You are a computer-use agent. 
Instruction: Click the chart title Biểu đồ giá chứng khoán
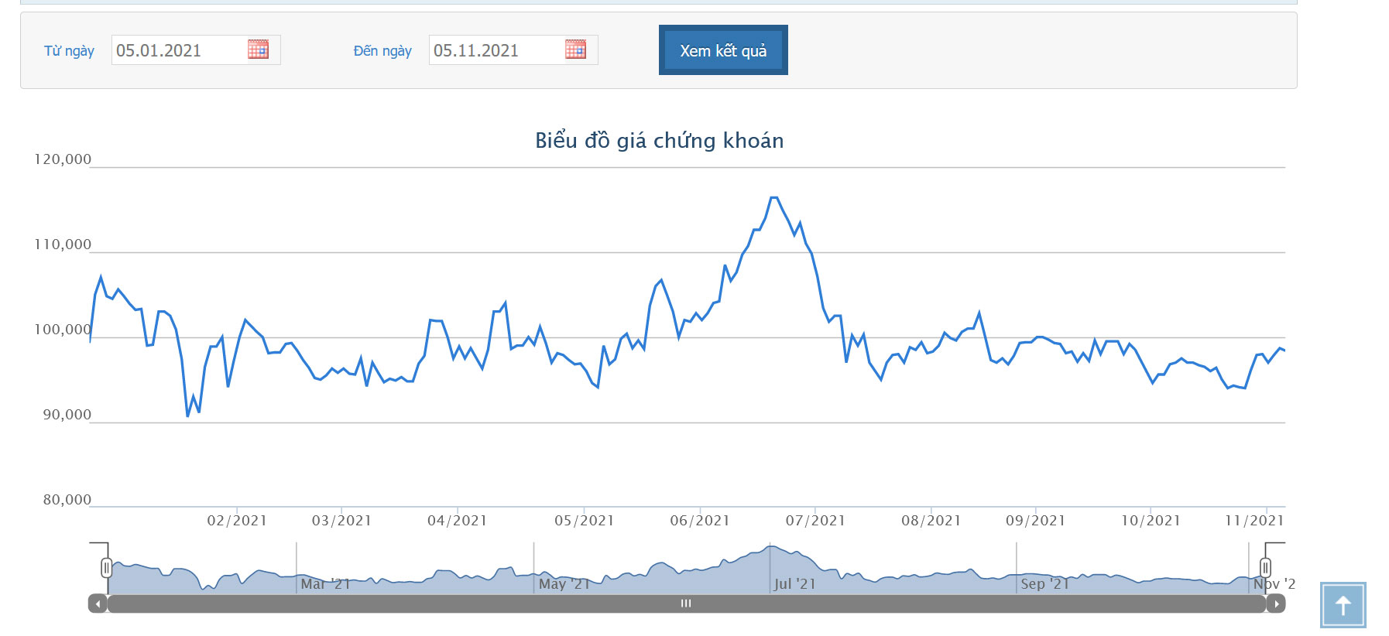(x=660, y=140)
